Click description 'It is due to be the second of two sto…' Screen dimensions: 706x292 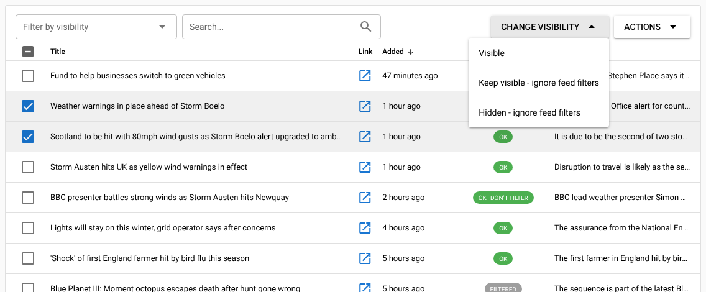[x=622, y=136]
